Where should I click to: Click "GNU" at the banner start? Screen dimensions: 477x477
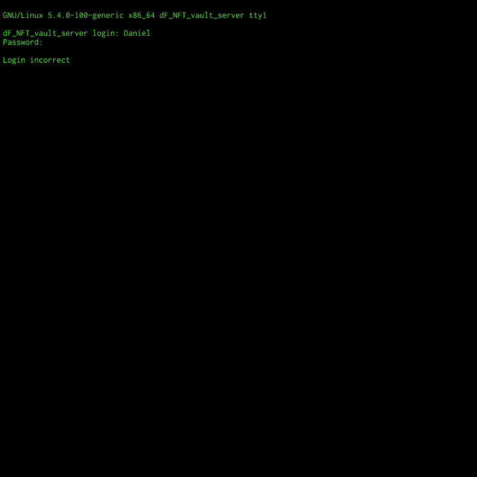point(10,16)
